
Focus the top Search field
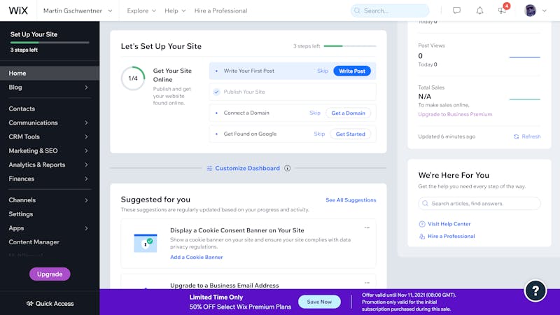click(390, 10)
